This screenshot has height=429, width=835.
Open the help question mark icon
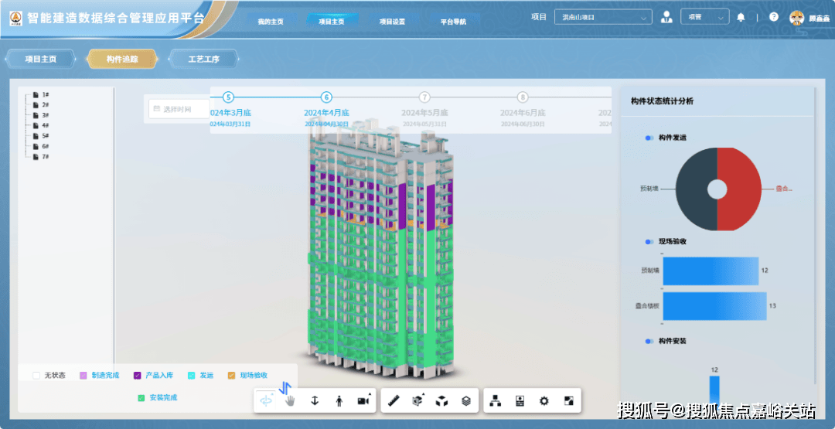773,17
